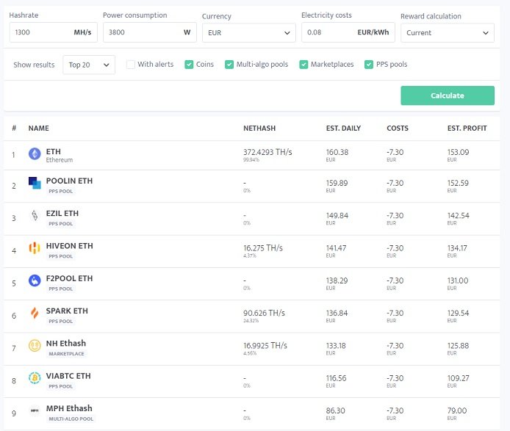Open the Currency EUR dropdown
The width and height of the screenshot is (510, 431).
(249, 33)
